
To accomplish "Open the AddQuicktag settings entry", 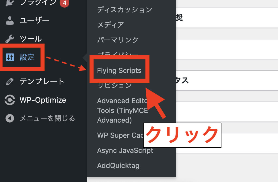I will (118, 166).
